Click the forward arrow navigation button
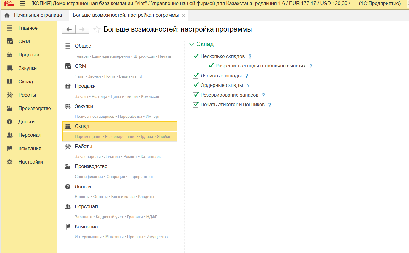This screenshot has width=409, height=253. pos(82,29)
